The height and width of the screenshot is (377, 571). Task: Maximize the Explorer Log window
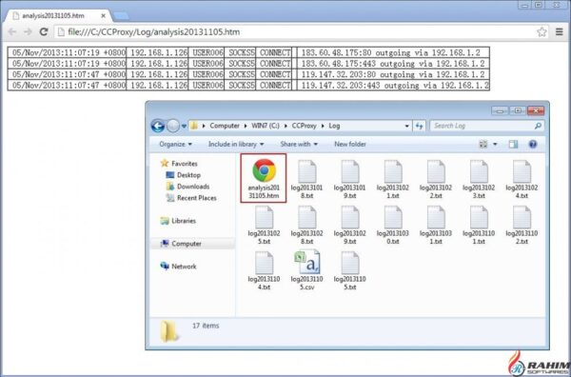[518, 110]
